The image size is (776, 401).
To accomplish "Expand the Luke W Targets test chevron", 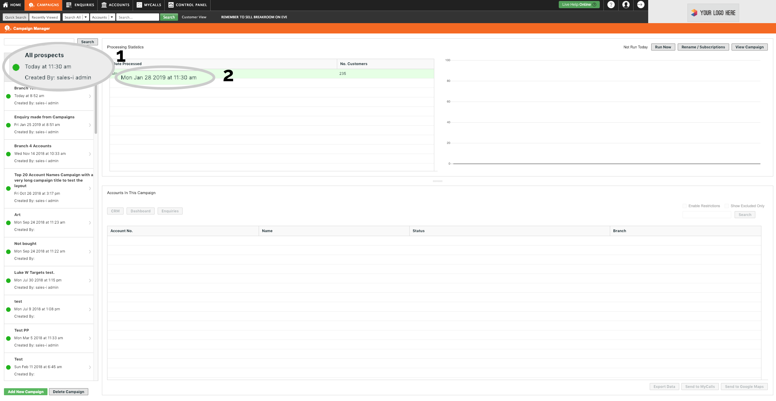I will pos(90,281).
